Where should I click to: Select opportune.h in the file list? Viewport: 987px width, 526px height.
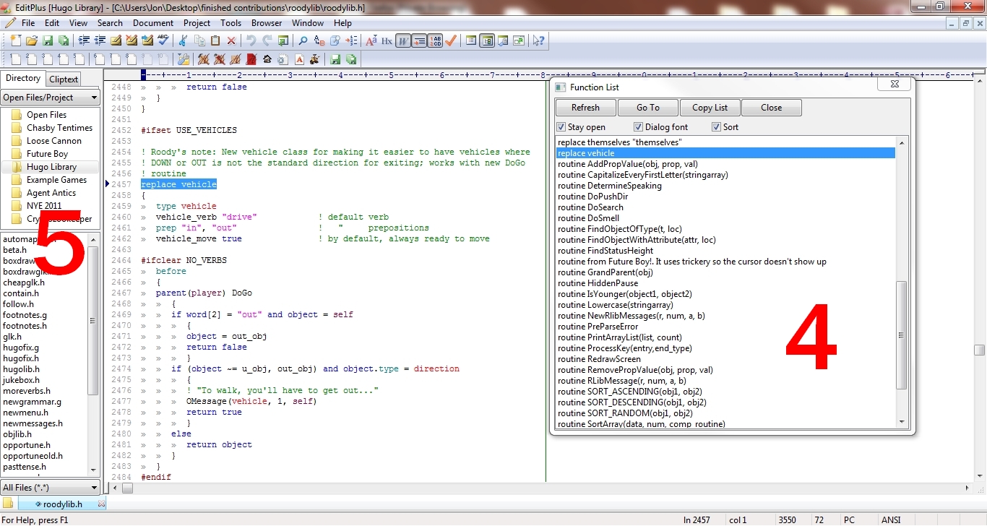pyautogui.click(x=27, y=445)
